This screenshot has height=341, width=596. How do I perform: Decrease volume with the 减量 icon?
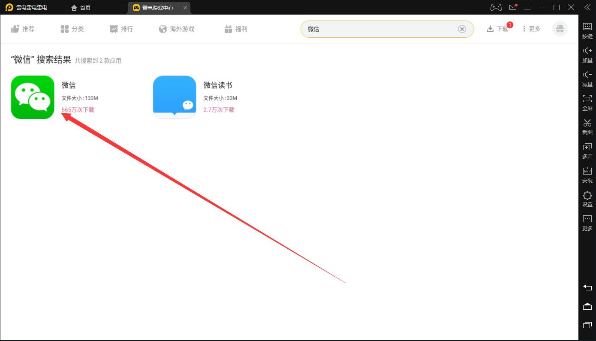(587, 78)
